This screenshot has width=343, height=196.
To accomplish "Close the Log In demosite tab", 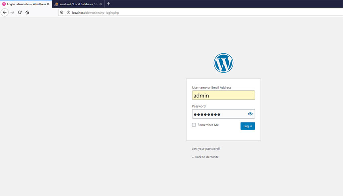I will point(48,4).
